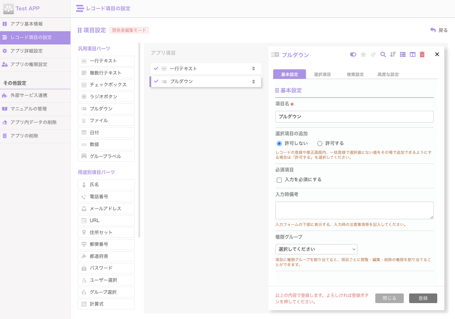Add 電話番号 part
455x319 pixels.
coord(106,196)
